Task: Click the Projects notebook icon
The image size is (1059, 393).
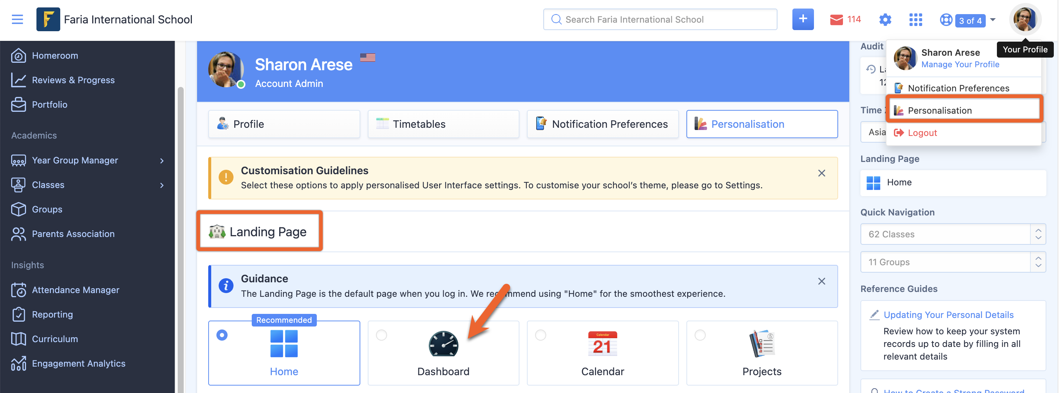Action: [762, 344]
